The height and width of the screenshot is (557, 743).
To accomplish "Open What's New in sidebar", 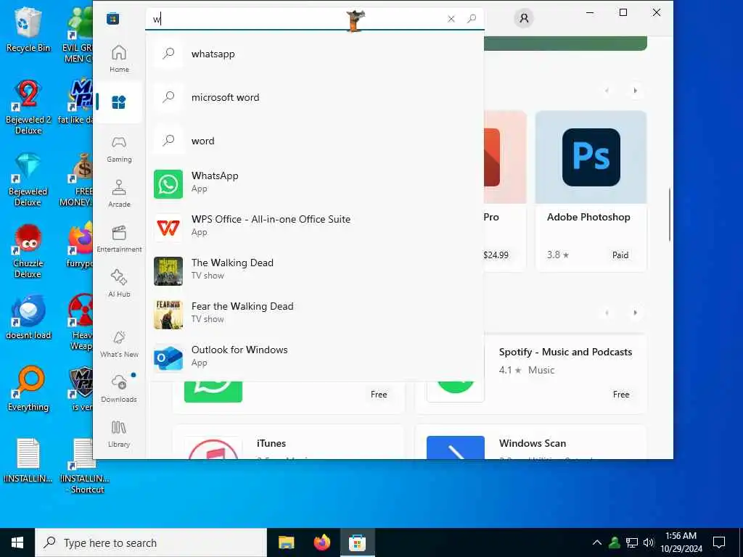I will (119, 344).
